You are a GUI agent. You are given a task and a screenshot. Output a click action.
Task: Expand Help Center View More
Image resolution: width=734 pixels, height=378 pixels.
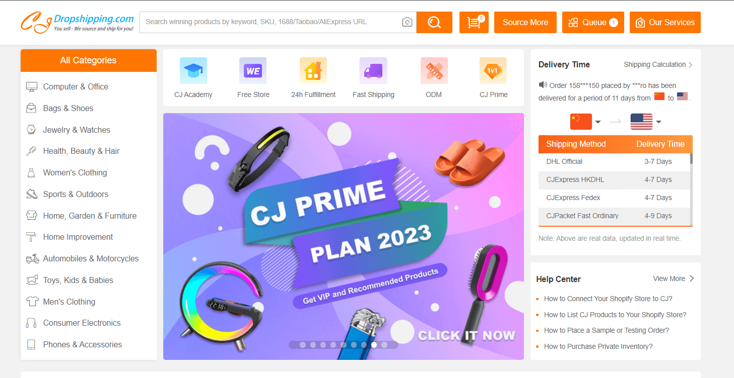click(674, 278)
